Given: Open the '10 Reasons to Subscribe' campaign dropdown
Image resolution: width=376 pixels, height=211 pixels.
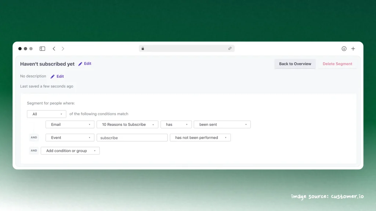Looking at the screenshot, I should [x=127, y=124].
